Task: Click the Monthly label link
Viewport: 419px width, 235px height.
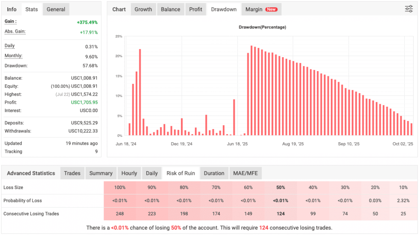Action: (13, 56)
